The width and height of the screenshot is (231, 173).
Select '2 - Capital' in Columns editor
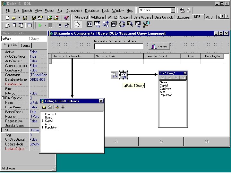click(47, 121)
